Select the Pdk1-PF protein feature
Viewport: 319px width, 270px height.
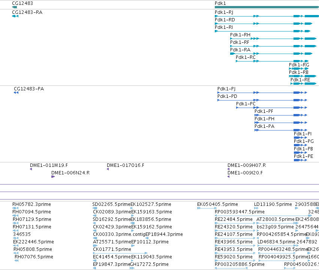tap(281, 115)
